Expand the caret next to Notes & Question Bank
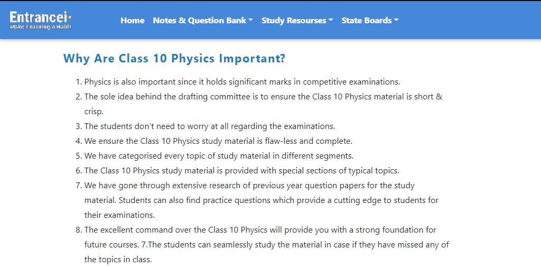 [x=250, y=20]
